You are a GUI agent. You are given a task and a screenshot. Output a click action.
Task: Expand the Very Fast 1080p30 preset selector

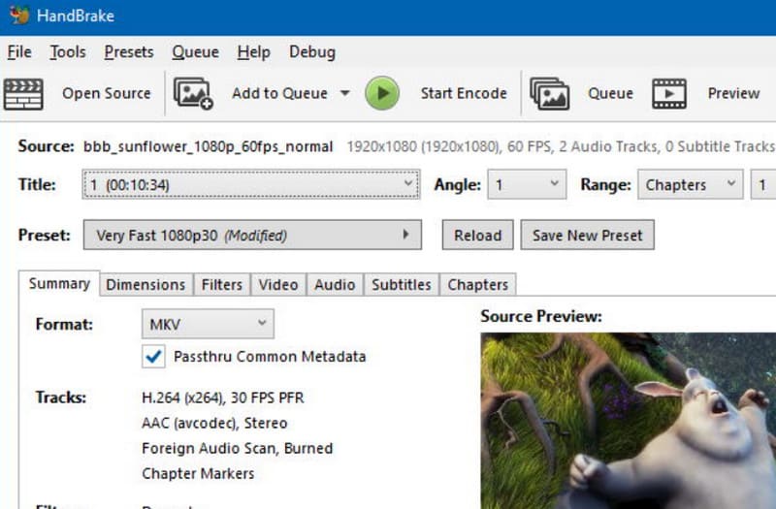pyautogui.click(x=252, y=235)
